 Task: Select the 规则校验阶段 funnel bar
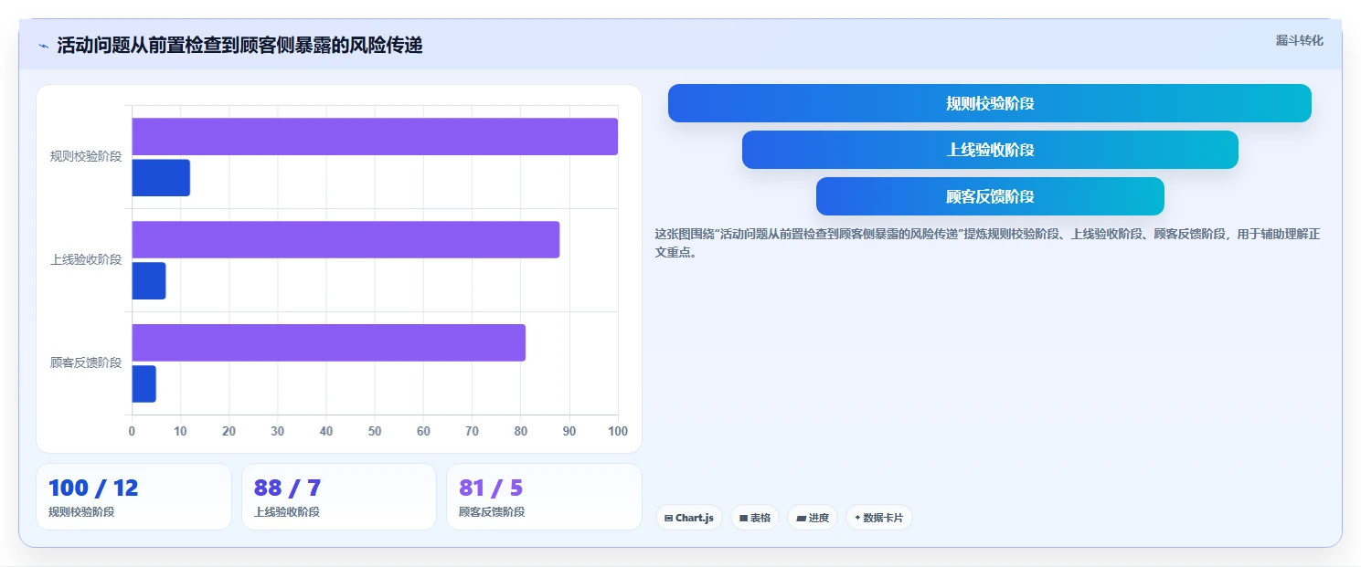[x=989, y=103]
